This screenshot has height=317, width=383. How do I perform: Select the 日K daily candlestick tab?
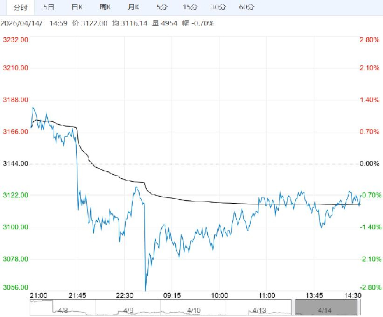(x=76, y=8)
